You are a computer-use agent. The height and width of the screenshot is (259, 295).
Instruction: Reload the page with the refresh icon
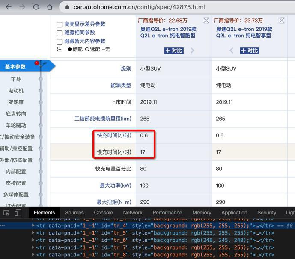click(36, 7)
